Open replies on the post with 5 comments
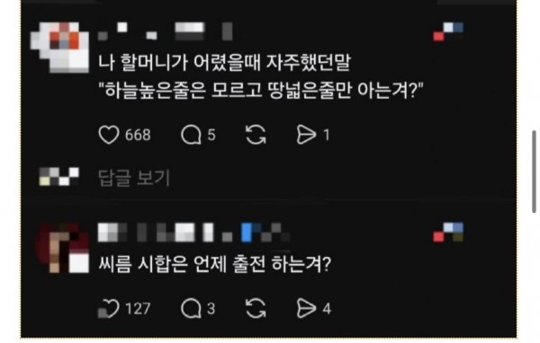 tap(191, 135)
